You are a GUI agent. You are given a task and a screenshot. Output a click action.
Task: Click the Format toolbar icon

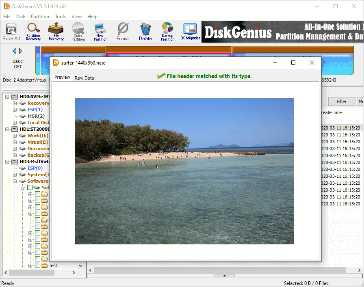(123, 32)
